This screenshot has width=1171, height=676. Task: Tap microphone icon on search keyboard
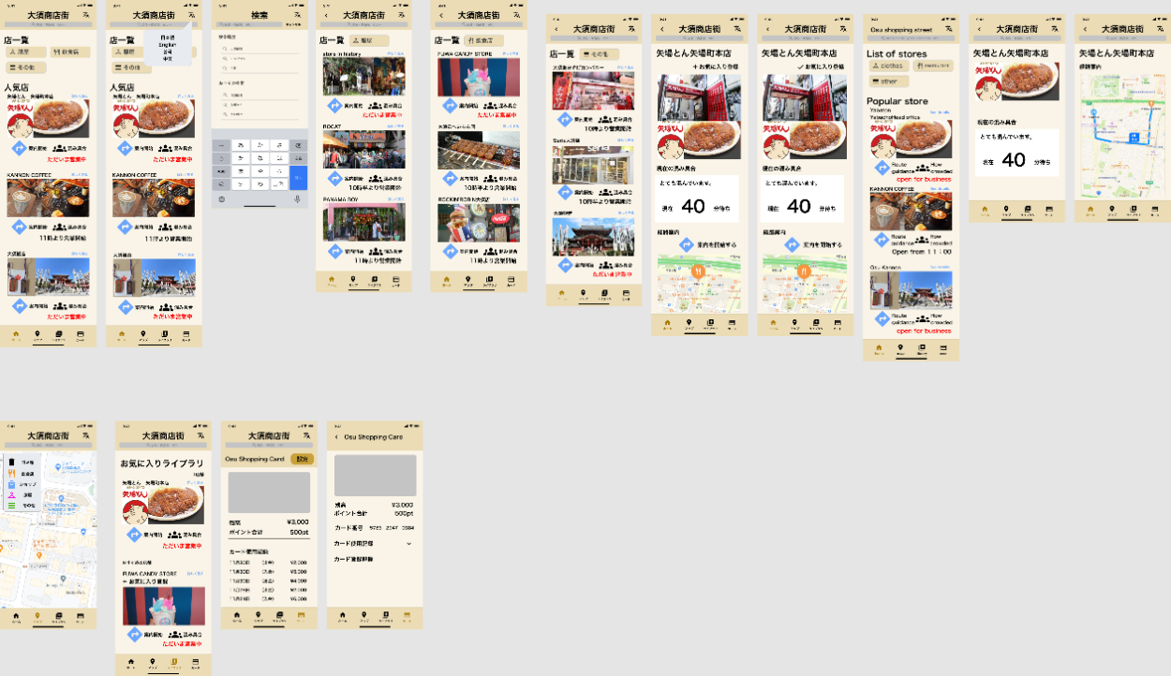[x=298, y=198]
